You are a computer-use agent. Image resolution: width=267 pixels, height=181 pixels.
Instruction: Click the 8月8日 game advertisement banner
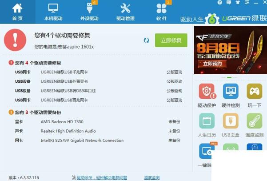tap(231, 50)
